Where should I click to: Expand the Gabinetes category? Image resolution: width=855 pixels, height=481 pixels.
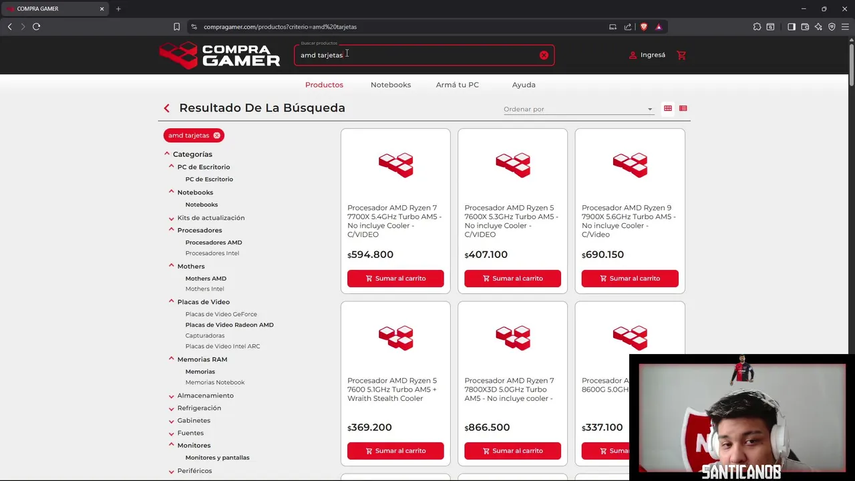pos(172,421)
